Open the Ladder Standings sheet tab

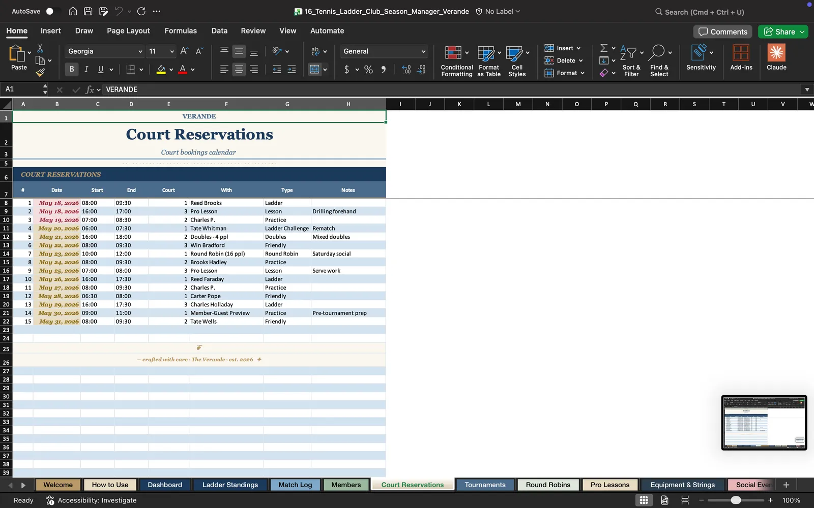coord(230,485)
